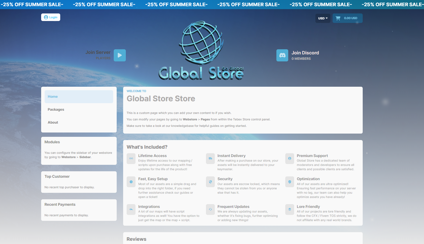Click the Fast, Easy Setup clock icon
This screenshot has width=424, height=244.
point(131,182)
